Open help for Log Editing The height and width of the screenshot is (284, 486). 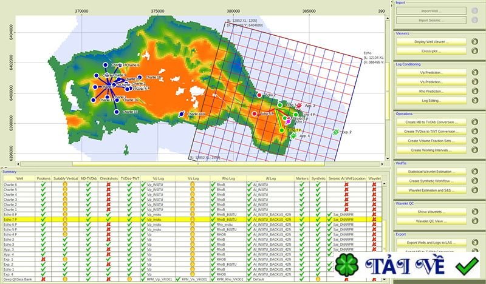point(474,100)
